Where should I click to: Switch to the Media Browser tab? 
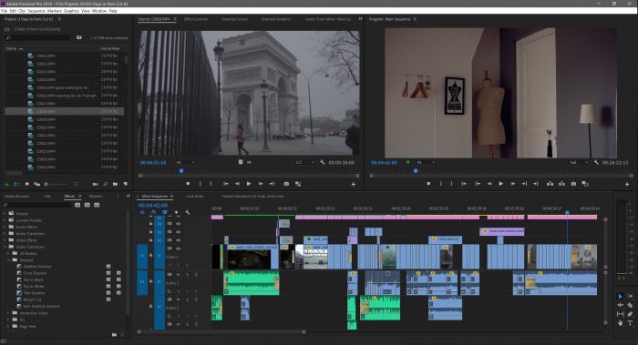[x=16, y=197]
